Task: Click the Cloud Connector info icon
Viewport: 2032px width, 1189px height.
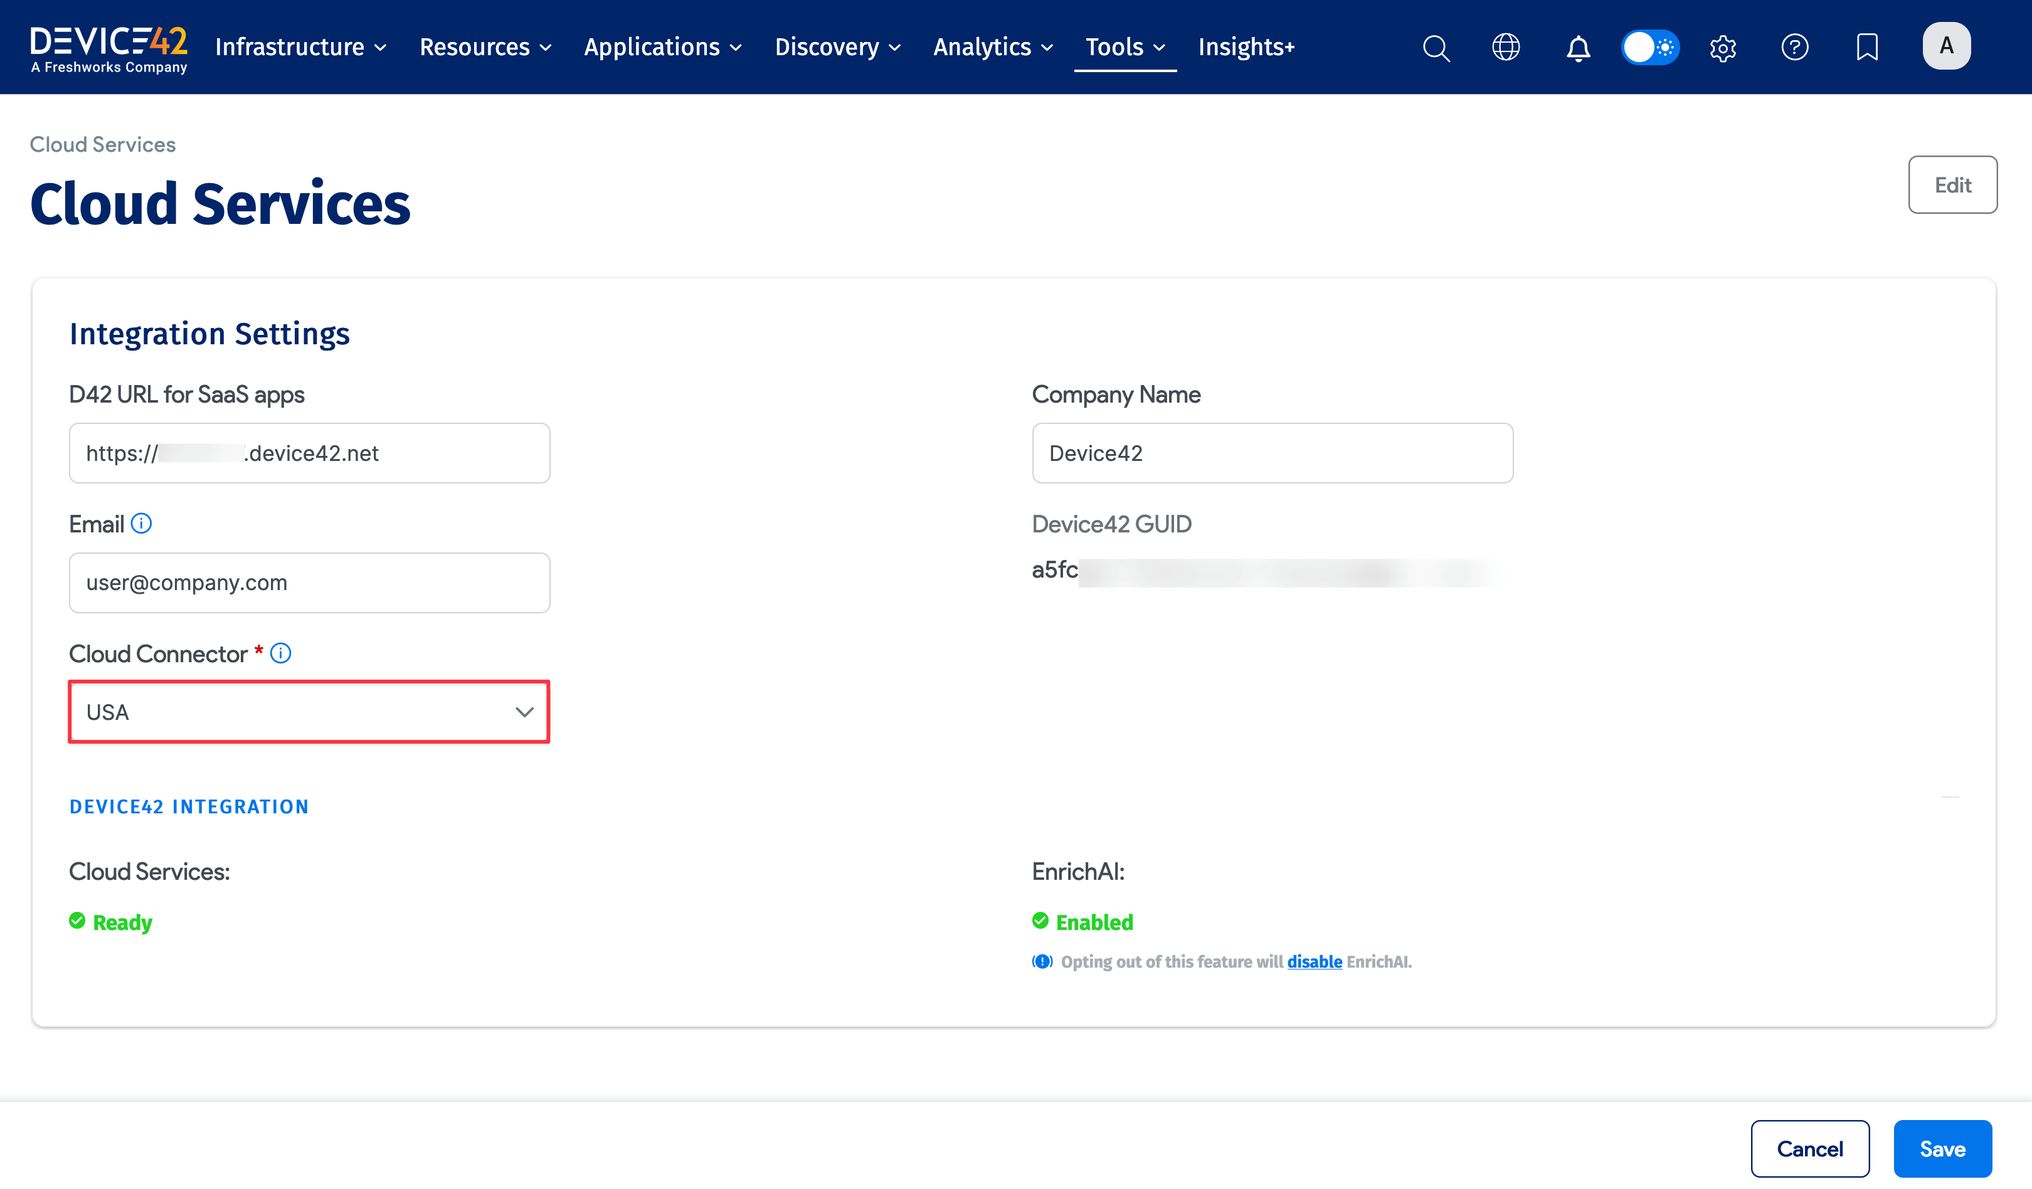Action: [x=280, y=653]
